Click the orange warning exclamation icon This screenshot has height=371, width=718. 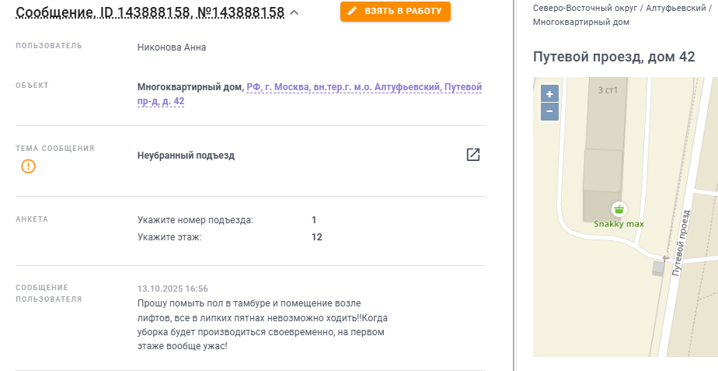(x=29, y=166)
